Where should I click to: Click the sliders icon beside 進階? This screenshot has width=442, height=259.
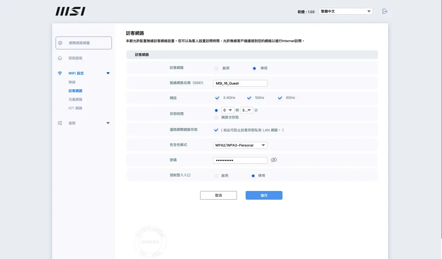pos(60,123)
